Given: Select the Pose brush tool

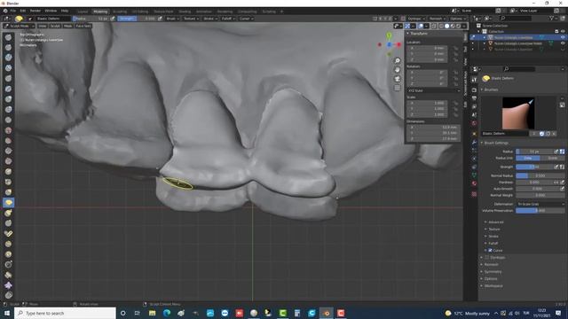Looking at the screenshot, I should (x=8, y=234).
